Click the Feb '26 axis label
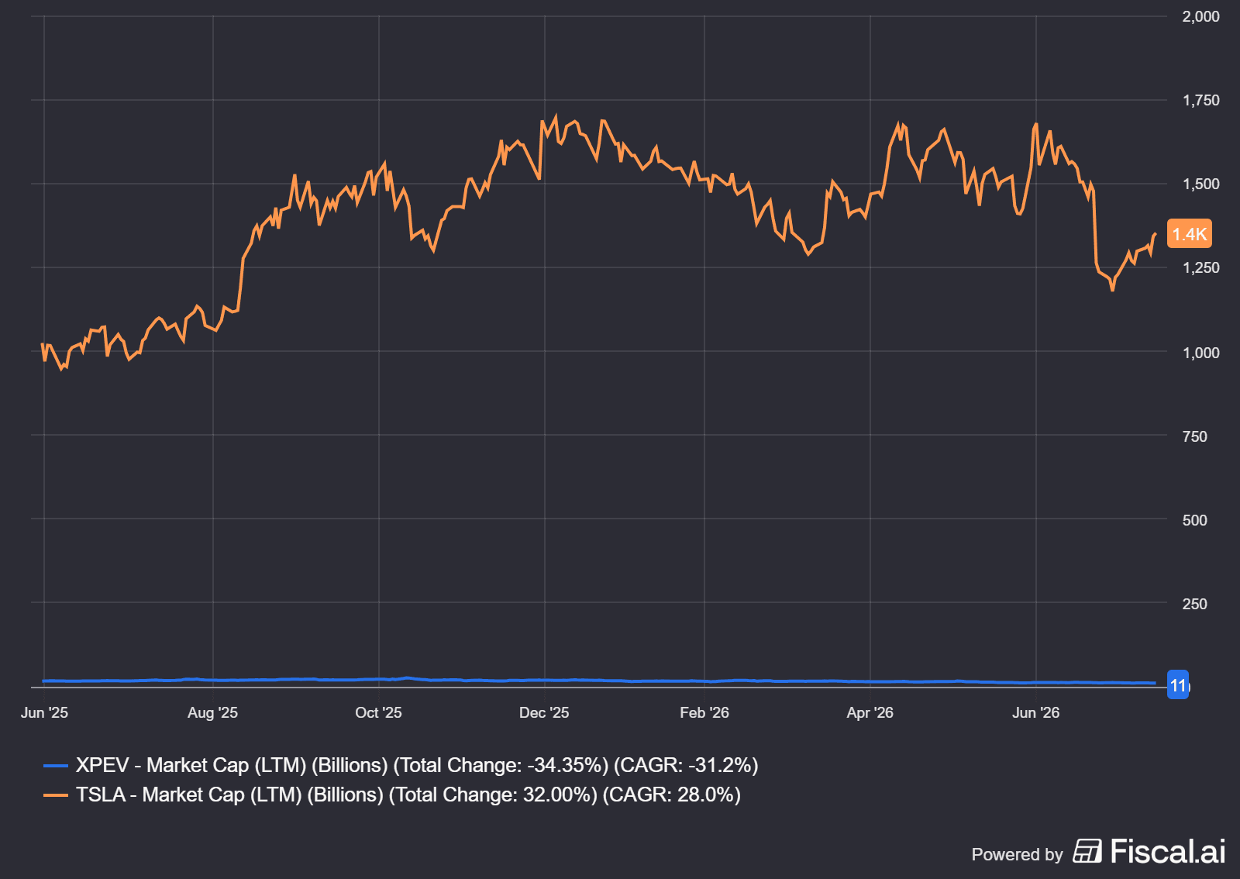This screenshot has height=879, width=1240. (704, 712)
